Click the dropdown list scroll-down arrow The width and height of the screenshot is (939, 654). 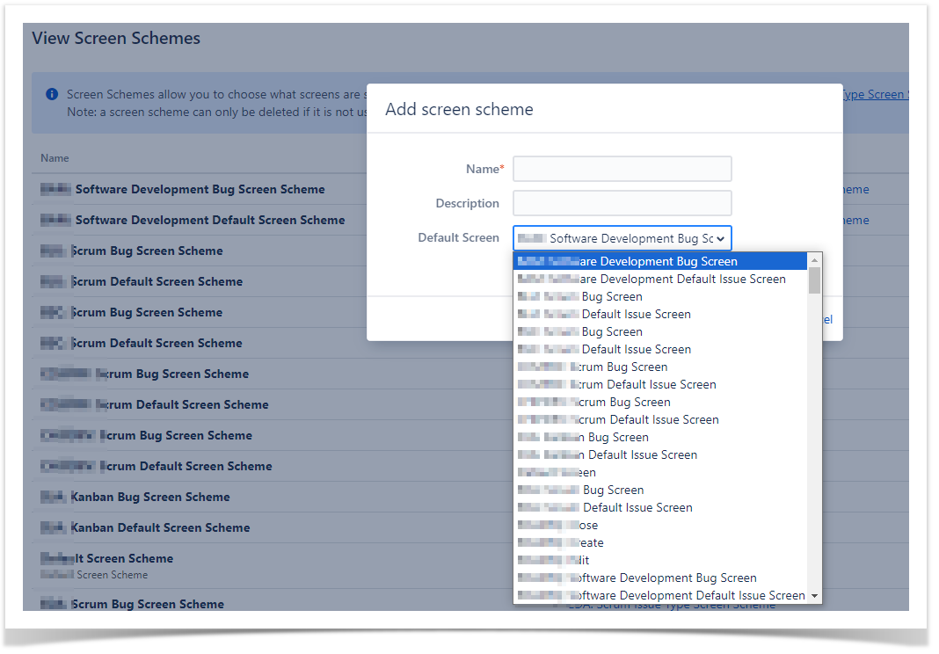tap(814, 596)
